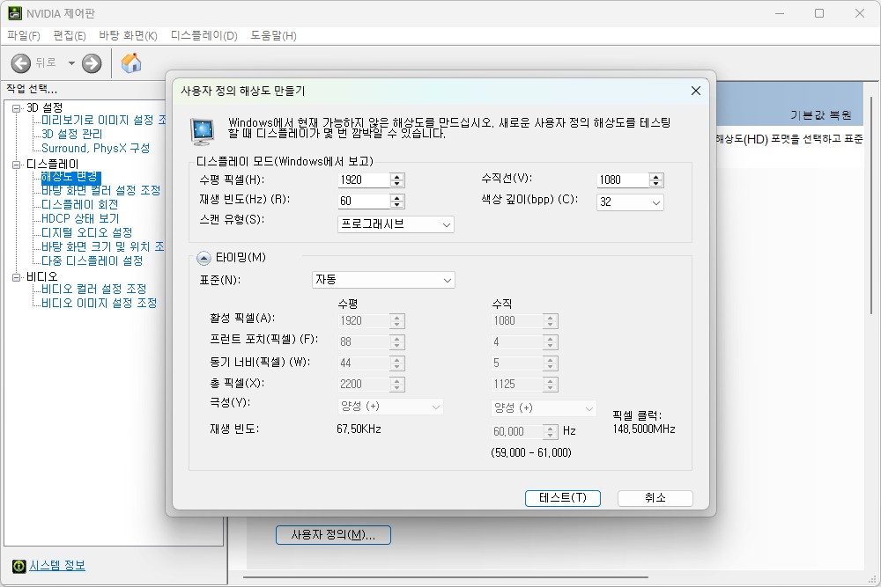This screenshot has width=881, height=587.
Task: Click the 67.50KHz refresh rate value
Action: (359, 429)
